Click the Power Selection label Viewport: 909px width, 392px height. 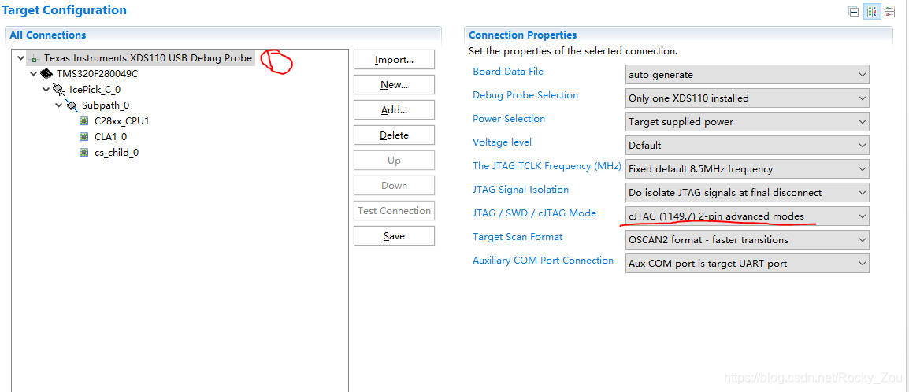coord(509,119)
